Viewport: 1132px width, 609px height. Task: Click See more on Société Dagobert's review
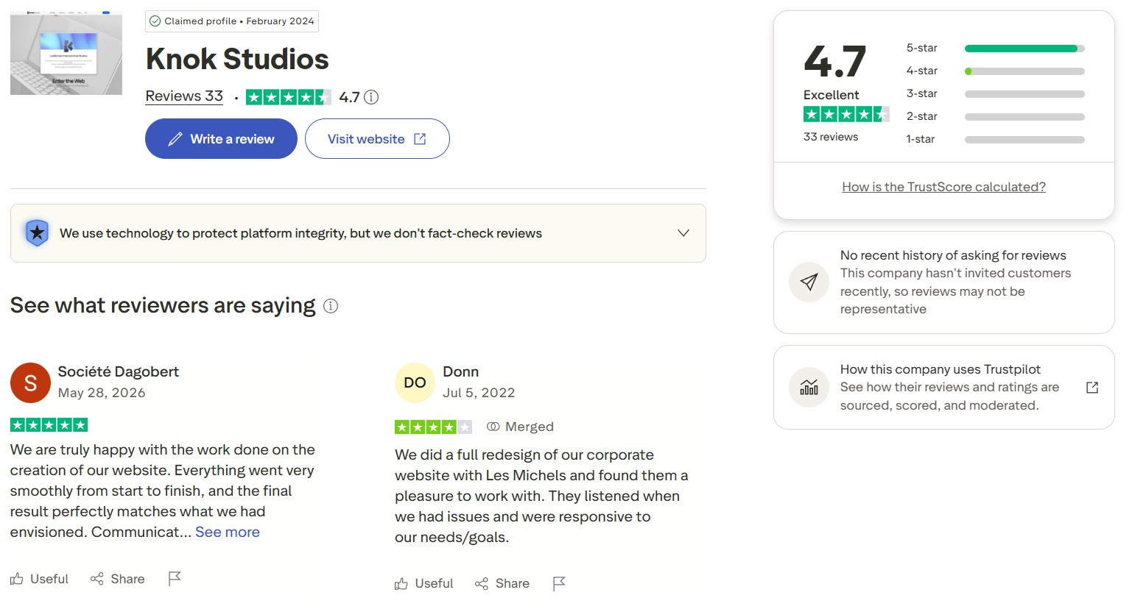tap(228, 532)
